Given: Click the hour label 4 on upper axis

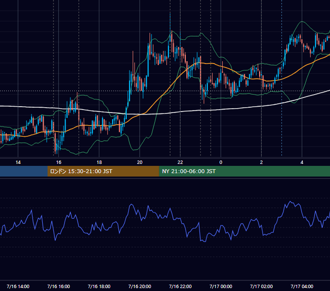Looking at the screenshot, I should [x=302, y=162].
